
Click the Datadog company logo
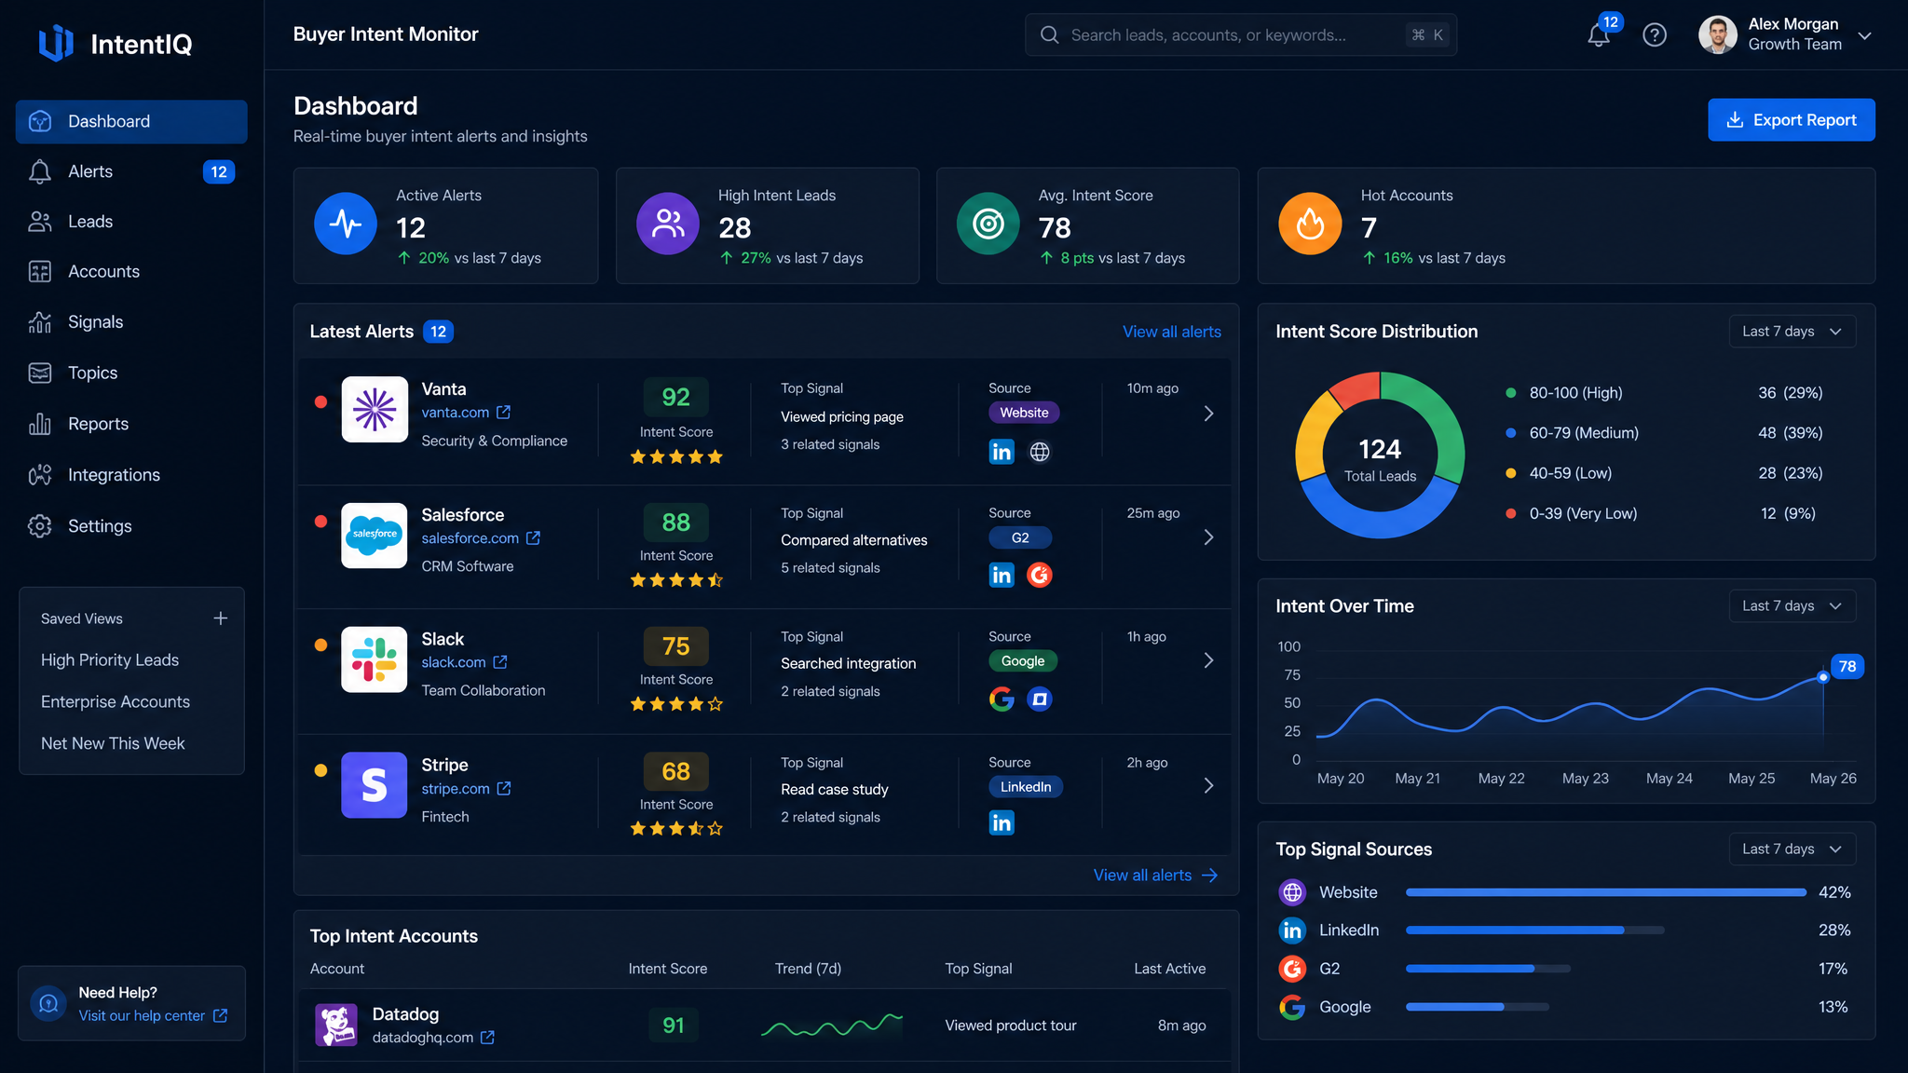(x=336, y=1025)
